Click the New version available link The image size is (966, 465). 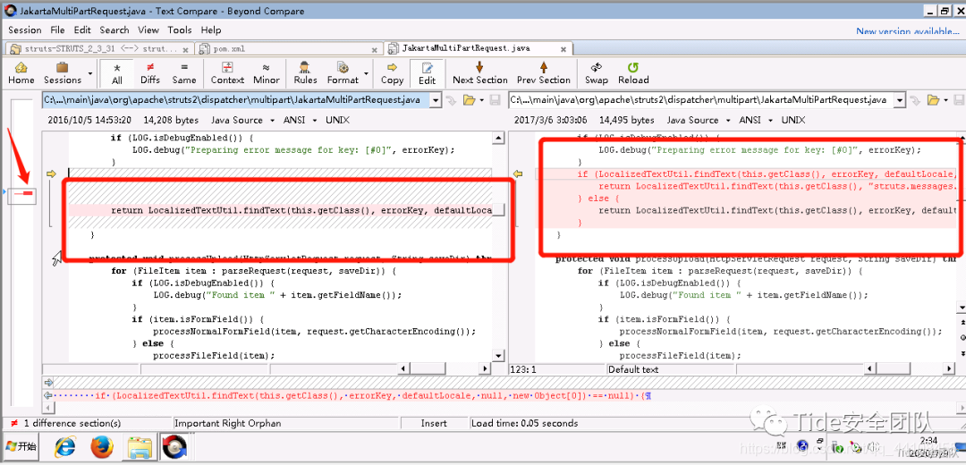coord(907,31)
